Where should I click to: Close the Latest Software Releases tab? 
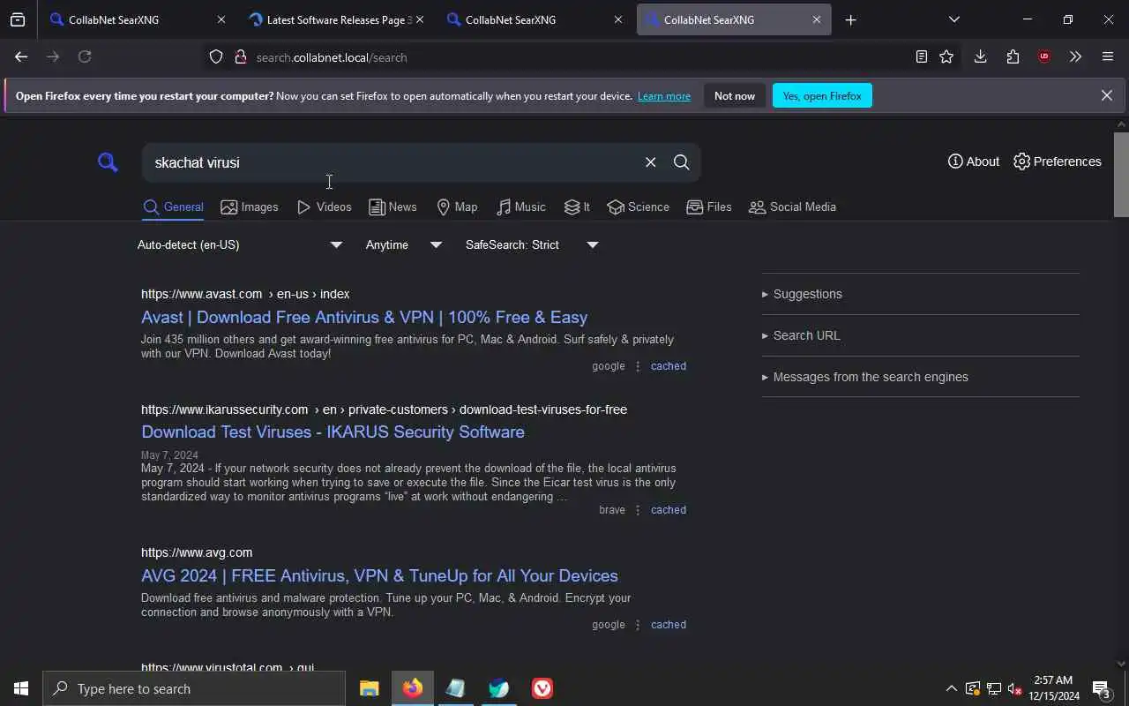(x=419, y=19)
